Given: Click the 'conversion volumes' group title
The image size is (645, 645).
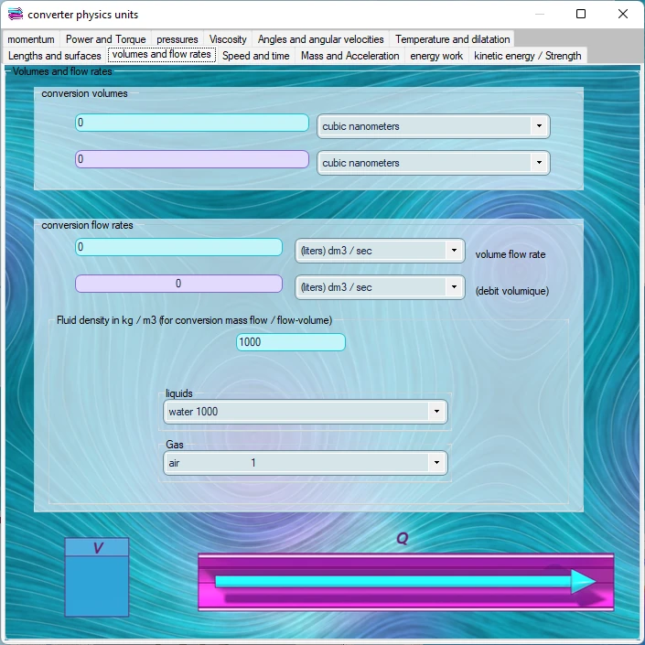Looking at the screenshot, I should pos(84,93).
